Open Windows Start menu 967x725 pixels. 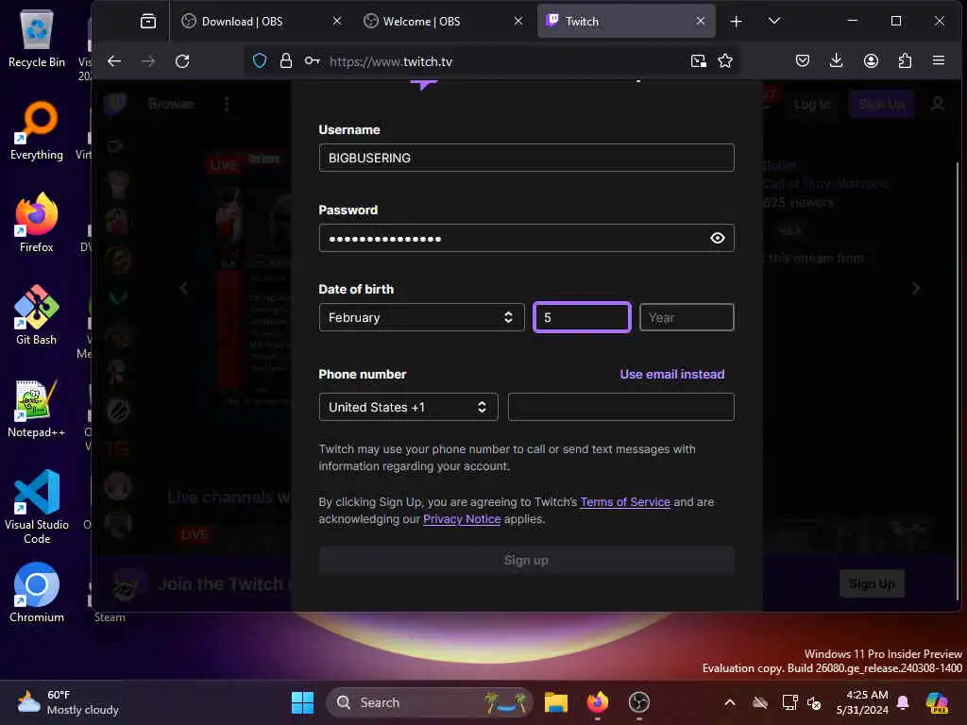pos(302,702)
